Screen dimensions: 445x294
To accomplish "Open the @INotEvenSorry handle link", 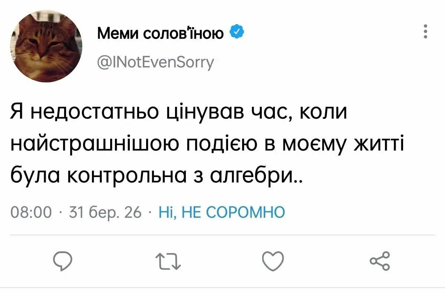I will (x=155, y=62).
